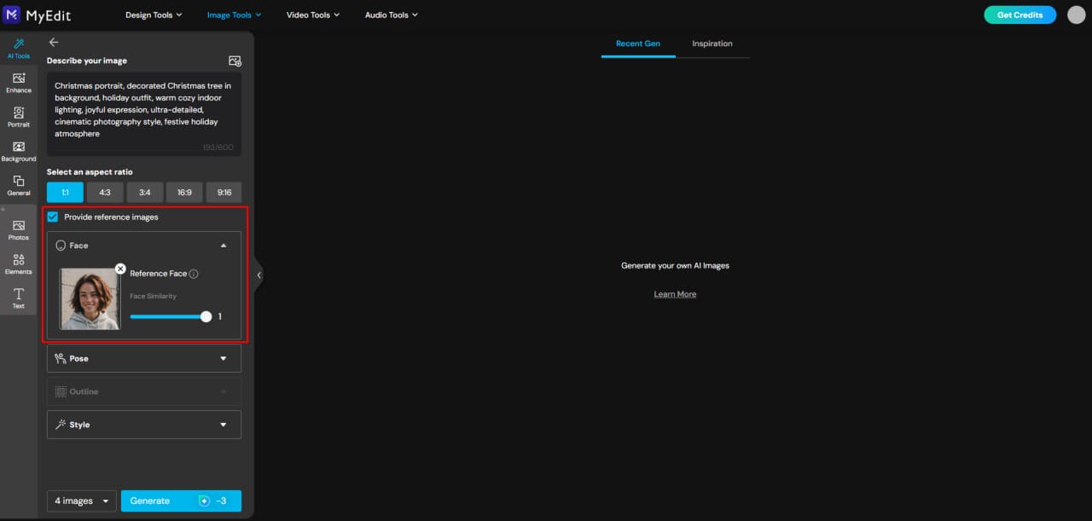Click the Get Credits button
The height and width of the screenshot is (521, 1092).
(1019, 14)
